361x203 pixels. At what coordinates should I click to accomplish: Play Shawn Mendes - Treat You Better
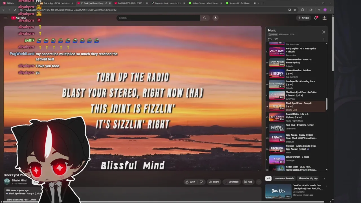coord(296,63)
